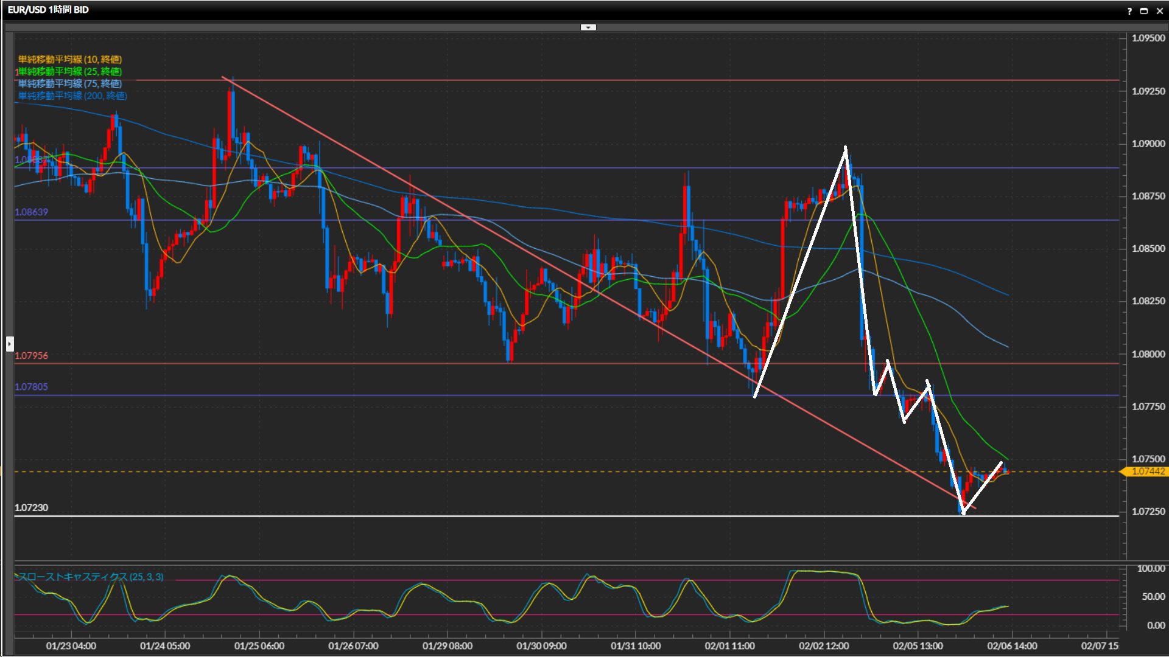Click the help question mark icon
The width and height of the screenshot is (1169, 657).
1129,10
